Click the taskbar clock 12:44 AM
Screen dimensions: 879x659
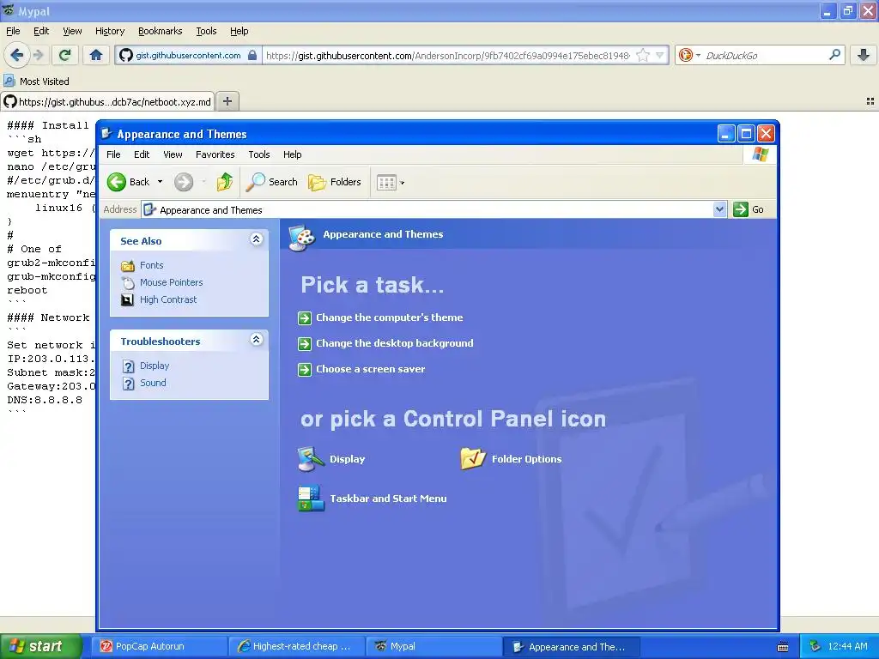click(x=847, y=646)
